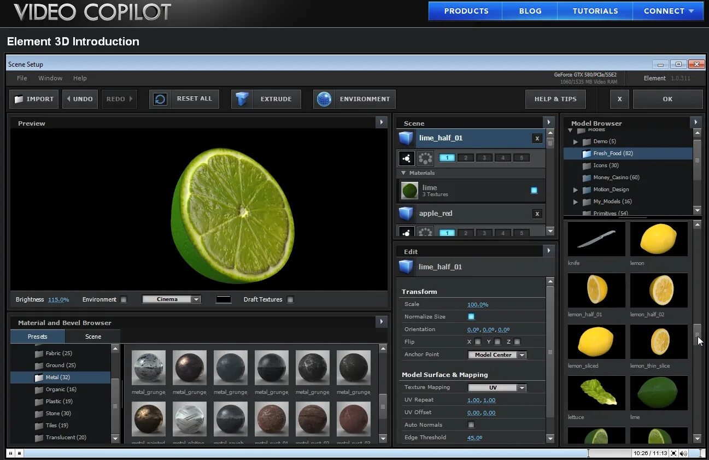
Task: Click the blue cube icon next to lime_half_01 in Scene
Action: [406, 138]
